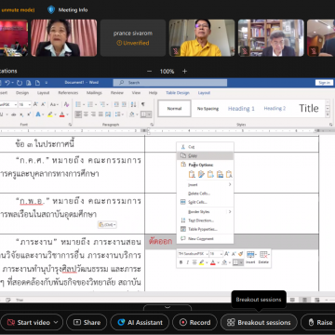Open the mini toolbar font name dropdown

(x=207, y=254)
